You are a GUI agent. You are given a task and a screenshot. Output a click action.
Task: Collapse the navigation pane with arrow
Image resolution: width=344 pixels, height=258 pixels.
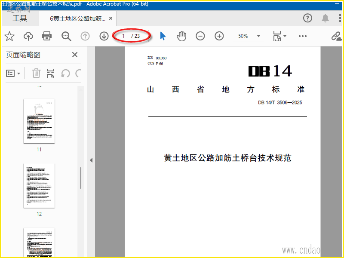[x=91, y=160]
